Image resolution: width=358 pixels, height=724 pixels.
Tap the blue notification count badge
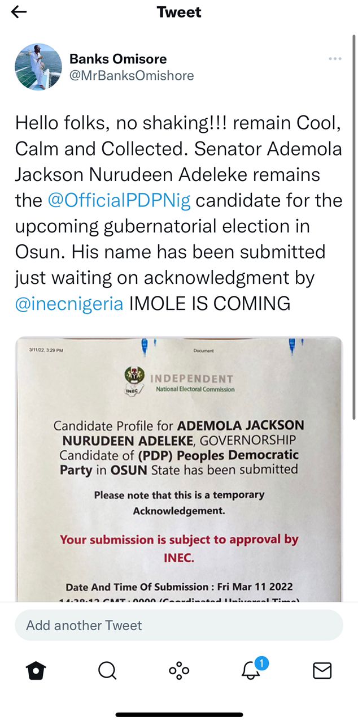[x=260, y=662]
